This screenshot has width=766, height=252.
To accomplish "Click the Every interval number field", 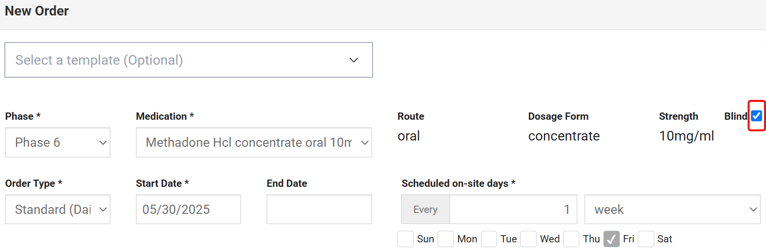I will pyautogui.click(x=513, y=210).
